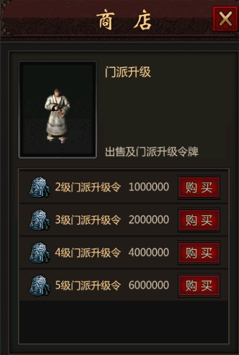The height and width of the screenshot is (355, 239).
Task: Close the 商店 shop window
Action: (x=225, y=19)
